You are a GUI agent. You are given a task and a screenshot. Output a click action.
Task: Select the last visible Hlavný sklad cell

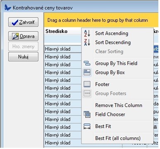pos(63,143)
